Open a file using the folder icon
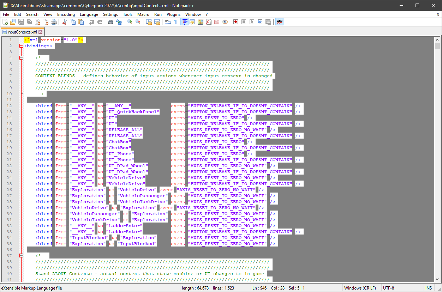The height and width of the screenshot is (292, 442). point(13,22)
